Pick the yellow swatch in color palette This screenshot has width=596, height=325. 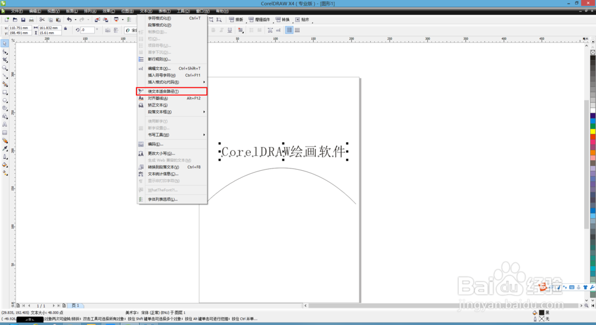[x=592, y=132]
